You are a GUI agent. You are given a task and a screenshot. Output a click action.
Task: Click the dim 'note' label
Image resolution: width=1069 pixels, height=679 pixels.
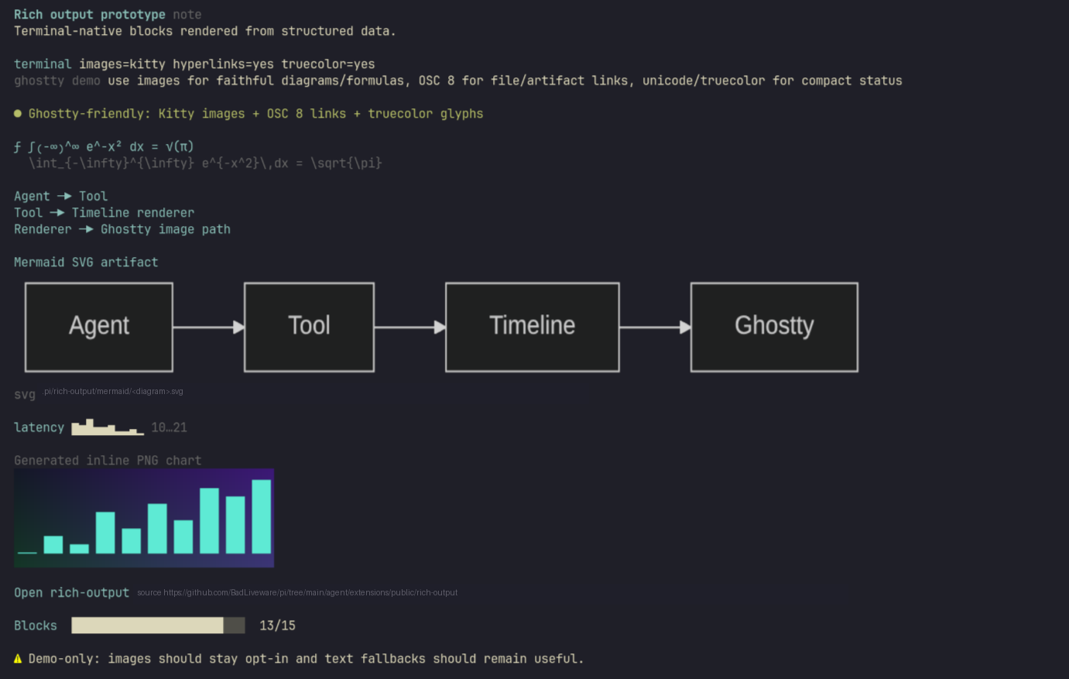pyautogui.click(x=187, y=15)
